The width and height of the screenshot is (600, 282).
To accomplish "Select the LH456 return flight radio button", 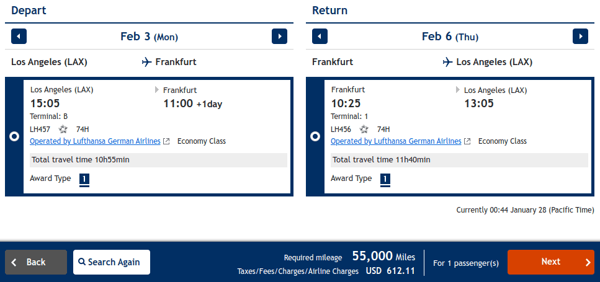I will (315, 137).
